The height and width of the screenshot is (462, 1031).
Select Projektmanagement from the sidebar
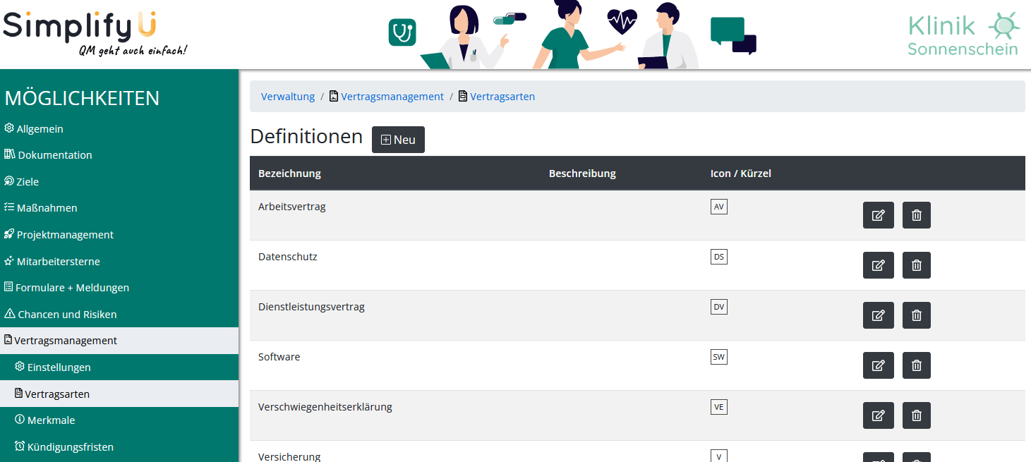(59, 235)
